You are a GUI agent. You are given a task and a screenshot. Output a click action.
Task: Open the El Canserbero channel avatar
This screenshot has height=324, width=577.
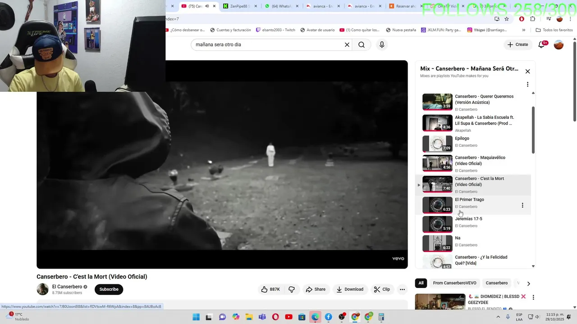click(x=42, y=289)
